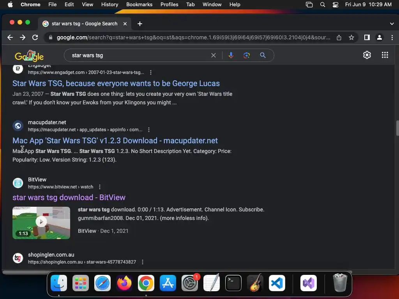
Task: Select the star wars tsg browser tab
Action: coord(85,24)
